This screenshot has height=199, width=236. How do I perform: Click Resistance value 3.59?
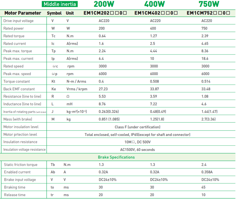154,96
